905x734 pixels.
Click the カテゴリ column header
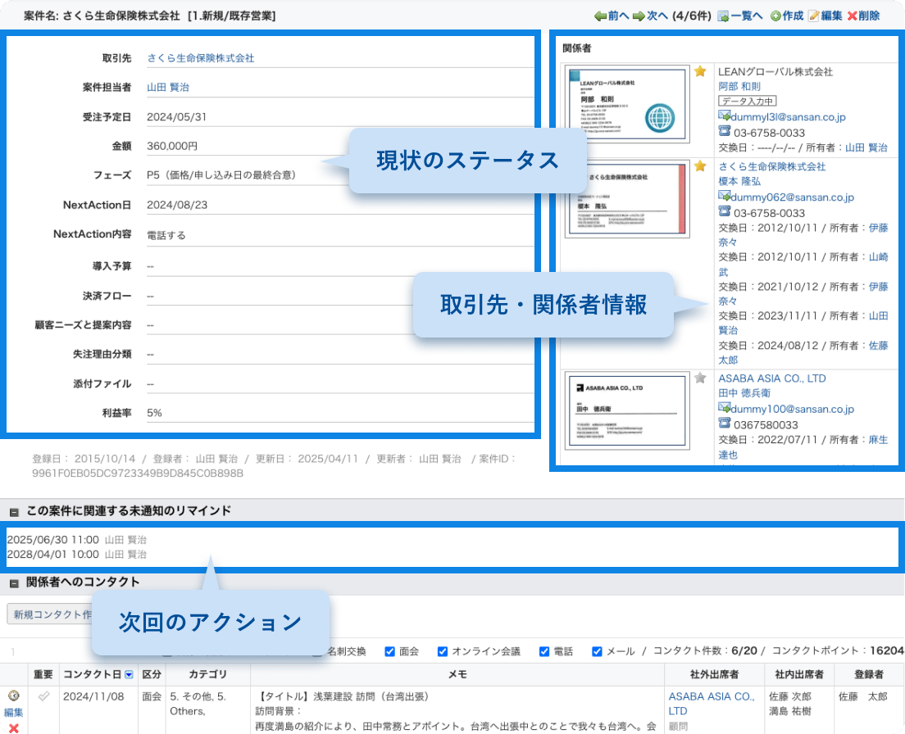207,675
